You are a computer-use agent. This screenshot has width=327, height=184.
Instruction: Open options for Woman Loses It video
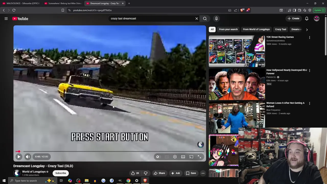point(310,103)
